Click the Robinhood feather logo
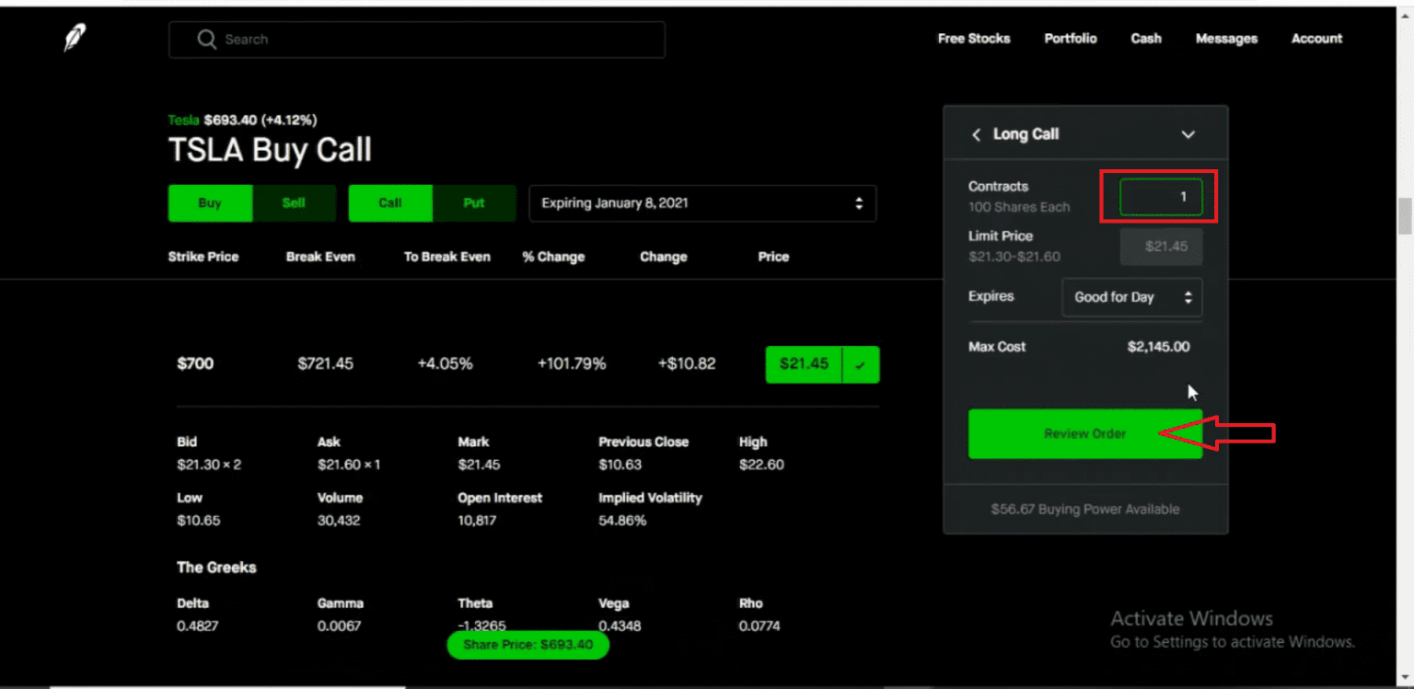Screen dimensions: 1414x689 (75, 39)
